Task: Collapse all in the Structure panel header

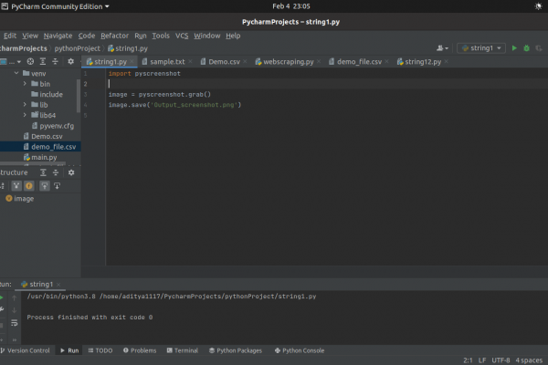Action: 56,172
